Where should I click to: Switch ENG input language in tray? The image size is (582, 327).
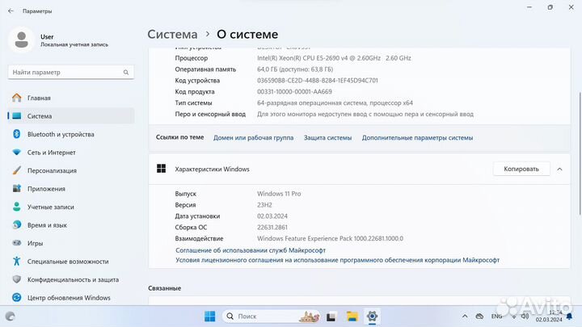pos(496,317)
